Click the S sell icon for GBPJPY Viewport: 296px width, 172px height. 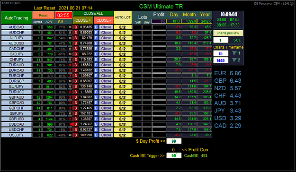point(76,113)
